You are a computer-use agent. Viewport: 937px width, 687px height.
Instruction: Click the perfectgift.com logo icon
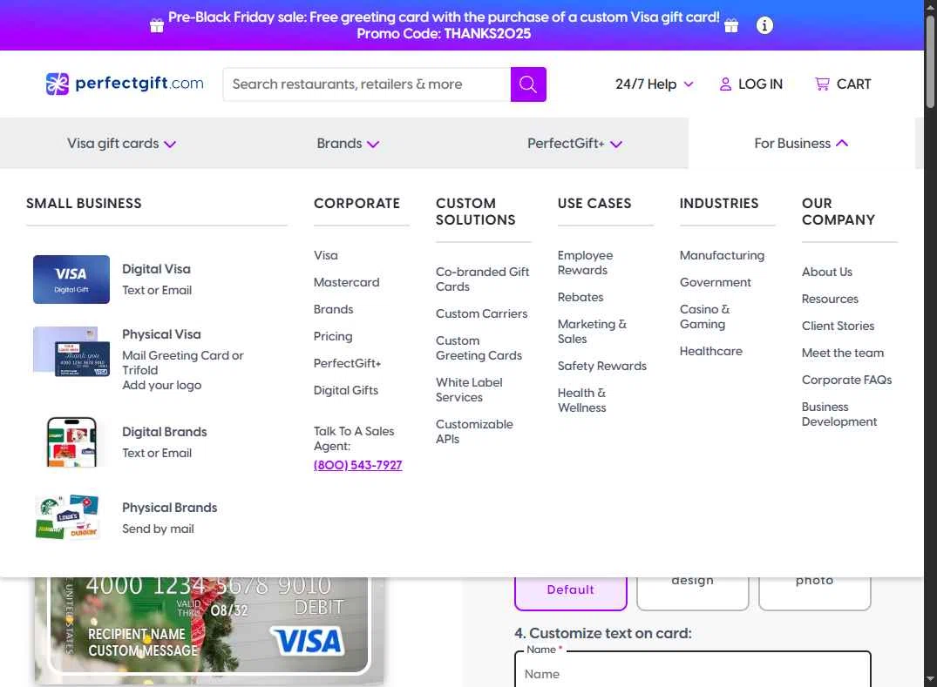[58, 84]
